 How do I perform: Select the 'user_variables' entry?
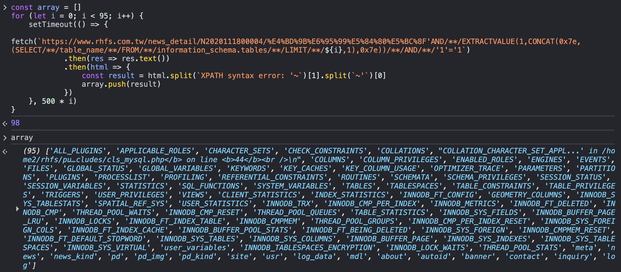click(x=195, y=248)
